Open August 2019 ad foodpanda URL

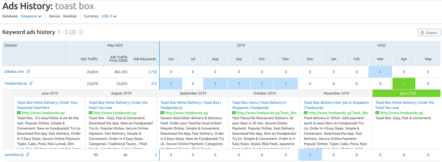point(115,113)
